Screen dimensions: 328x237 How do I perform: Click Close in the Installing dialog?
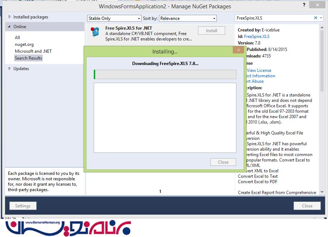223,162
